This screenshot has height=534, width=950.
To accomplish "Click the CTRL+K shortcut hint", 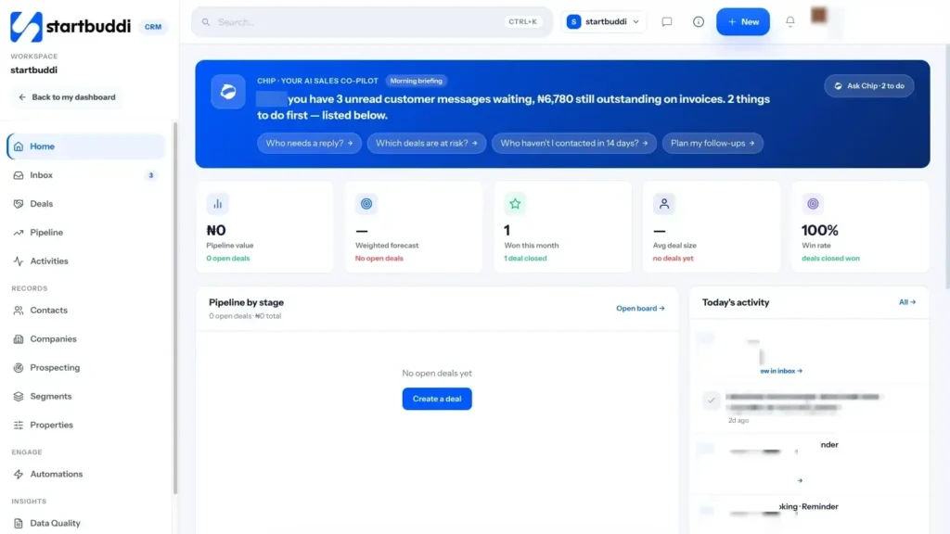I will [522, 22].
